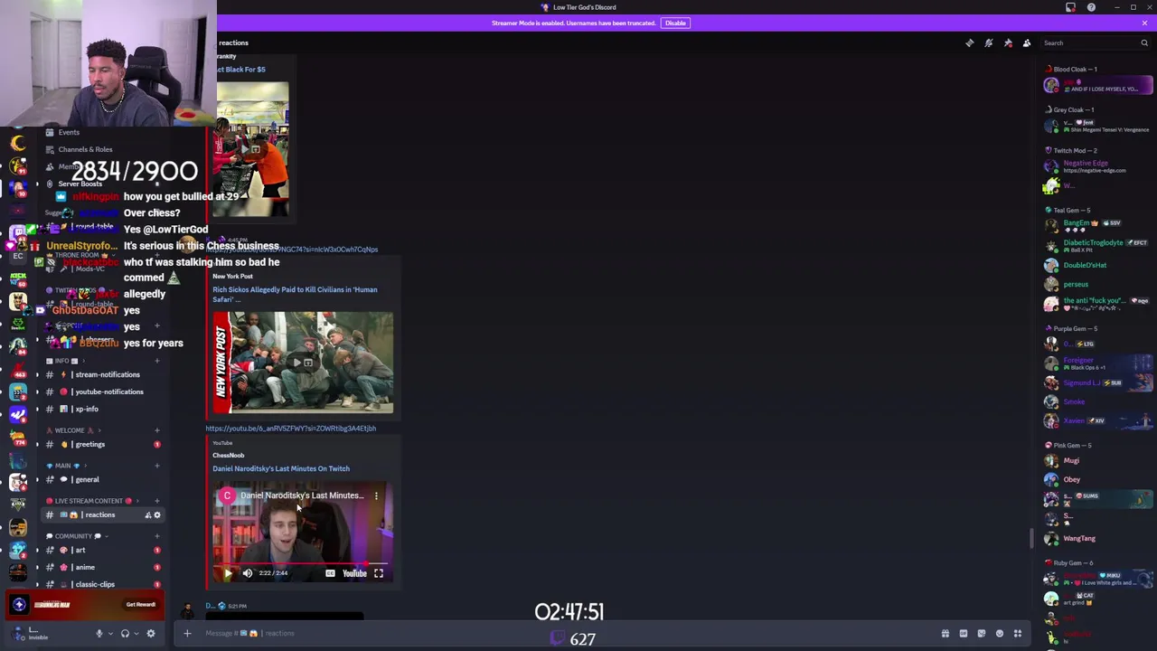Image resolution: width=1157 pixels, height=651 pixels.
Task: Toggle notification settings bell in header
Action: click(x=989, y=42)
